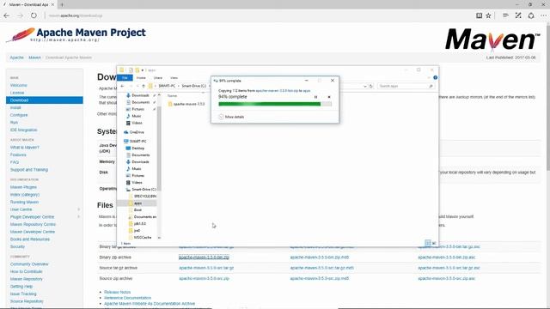Click the Make a Web Note icon
This screenshot has height=309, width=550.
click(518, 15)
